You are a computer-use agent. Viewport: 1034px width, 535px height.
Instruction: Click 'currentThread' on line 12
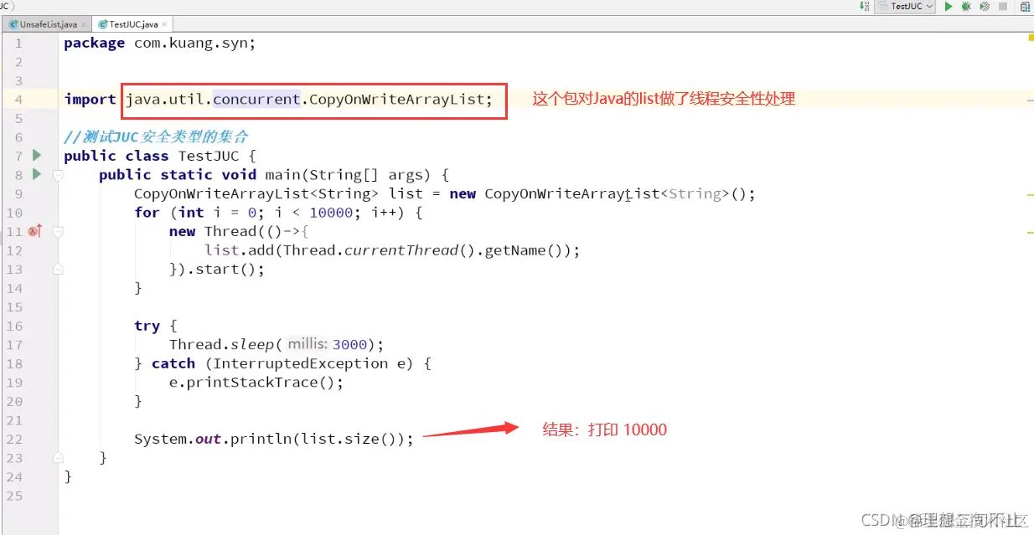[401, 250]
